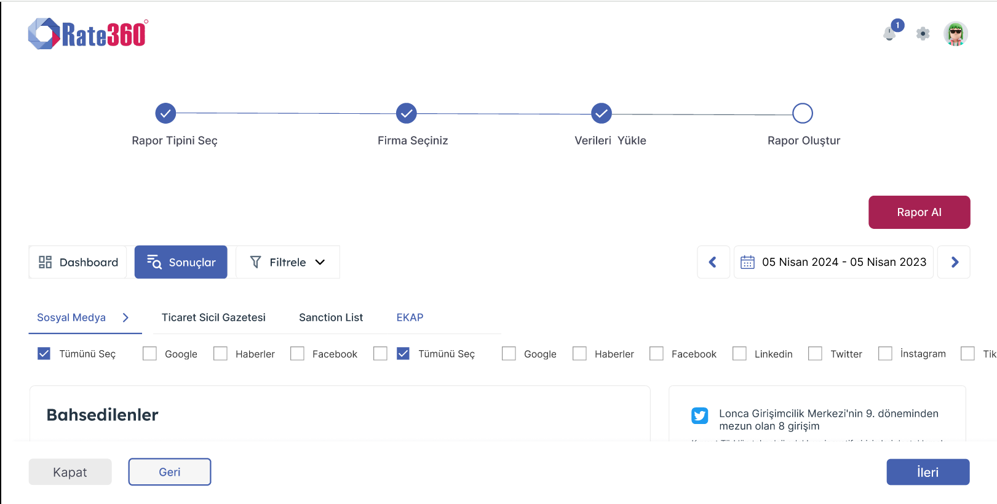
Task: Tick the İnstagram checkbox
Action: [885, 353]
